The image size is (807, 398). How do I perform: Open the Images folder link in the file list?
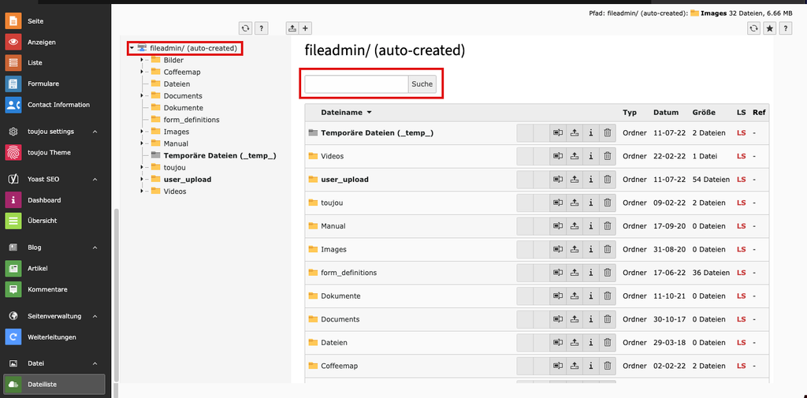(x=333, y=250)
